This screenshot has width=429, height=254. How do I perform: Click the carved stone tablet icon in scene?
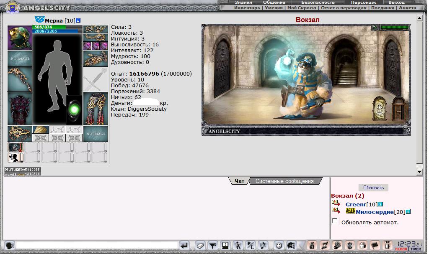[380, 109]
